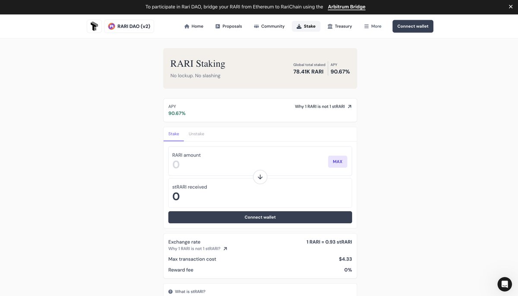Click the house icon beside Home
The width and height of the screenshot is (518, 296).
[187, 26]
